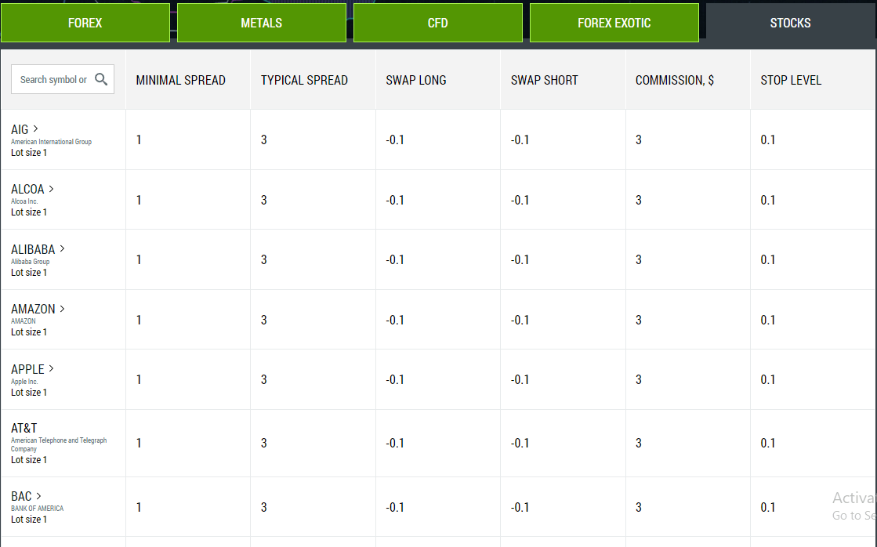Select the CFD tab
Viewport: 877px width, 547px height.
click(x=438, y=23)
